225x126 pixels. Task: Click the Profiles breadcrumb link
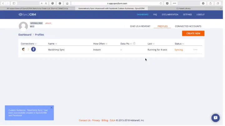point(39,35)
